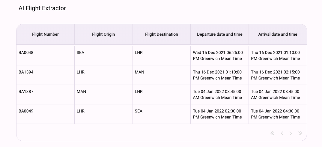Go to the next page of results
Viewport: 322px width, 147px height.
[x=291, y=133]
